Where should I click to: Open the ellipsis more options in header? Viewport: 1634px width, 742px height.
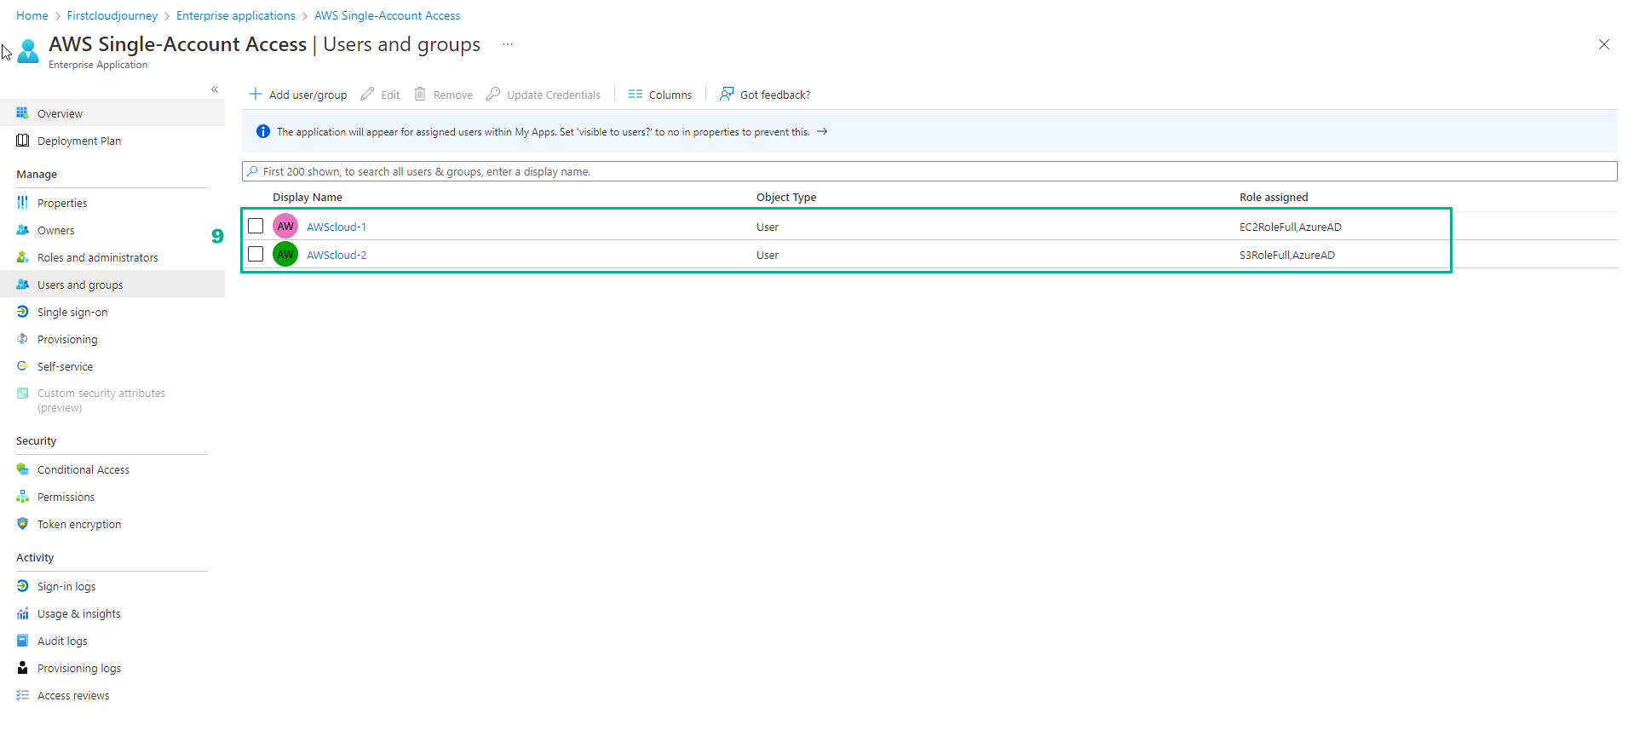pyautogui.click(x=508, y=44)
